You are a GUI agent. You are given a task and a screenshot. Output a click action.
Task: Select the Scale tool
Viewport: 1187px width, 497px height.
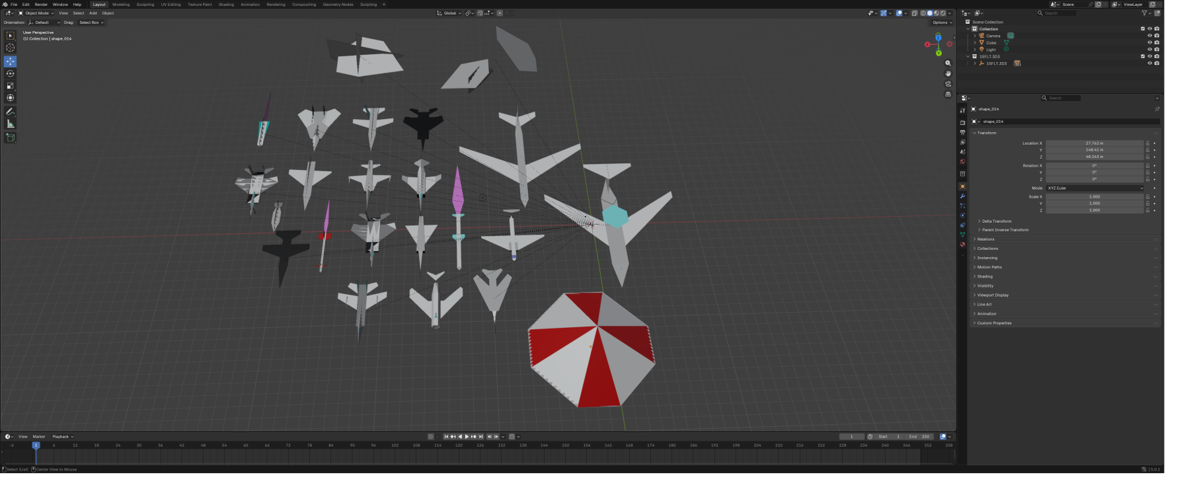pos(11,86)
